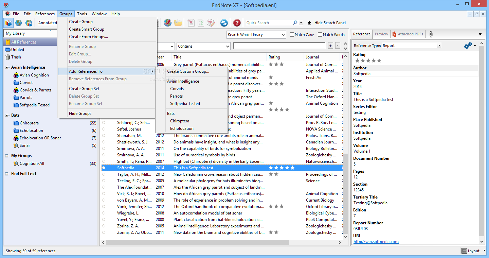Click horizontal scrollbar thumb under reference list
489x258 pixels.
[197, 243]
